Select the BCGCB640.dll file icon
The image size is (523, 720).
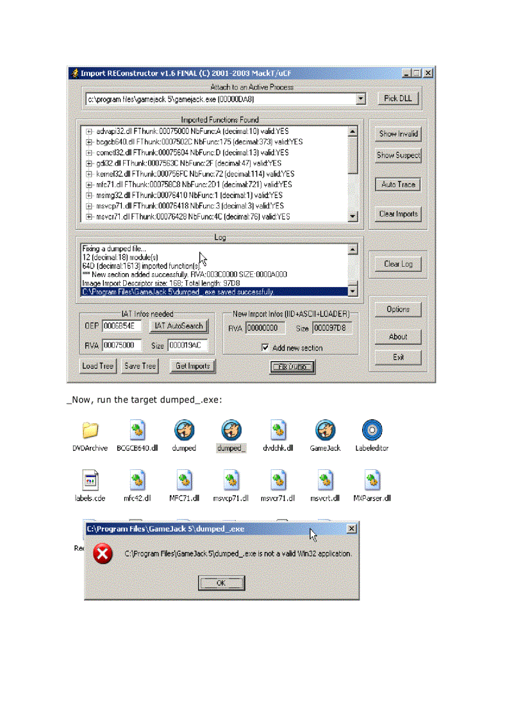pyautogui.click(x=137, y=430)
